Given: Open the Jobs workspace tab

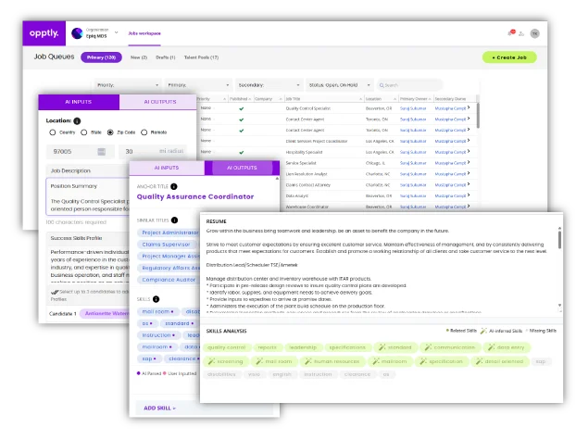Looking at the screenshot, I should pos(144,33).
